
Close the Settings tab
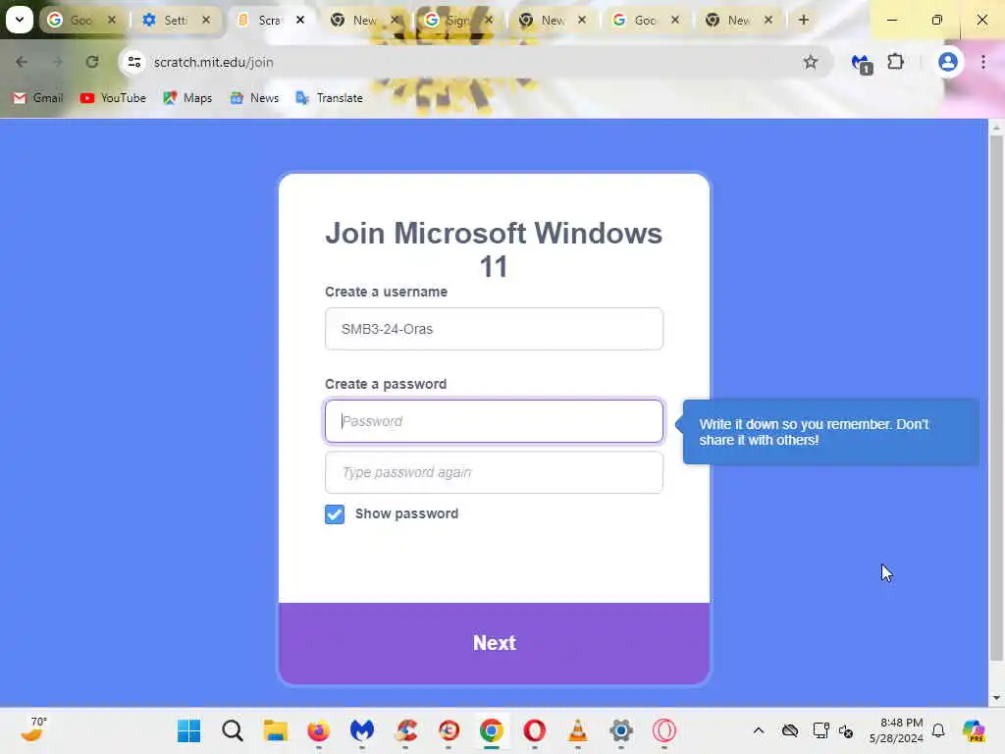pos(206,20)
